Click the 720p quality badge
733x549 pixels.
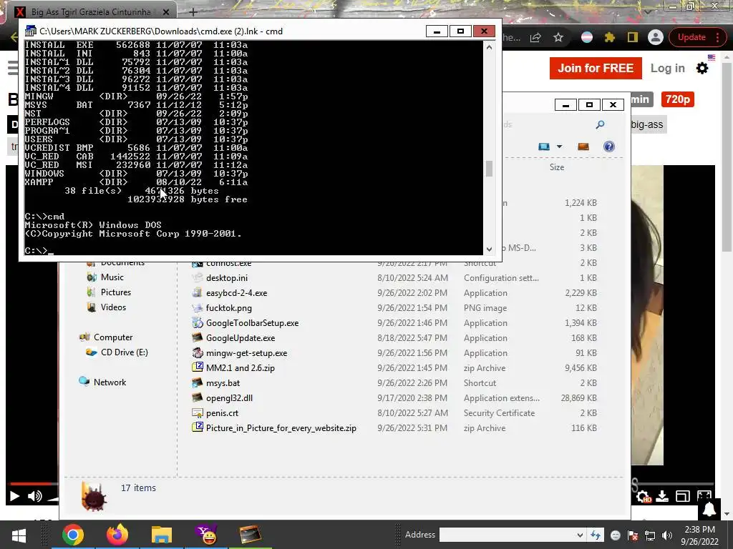[x=677, y=99]
